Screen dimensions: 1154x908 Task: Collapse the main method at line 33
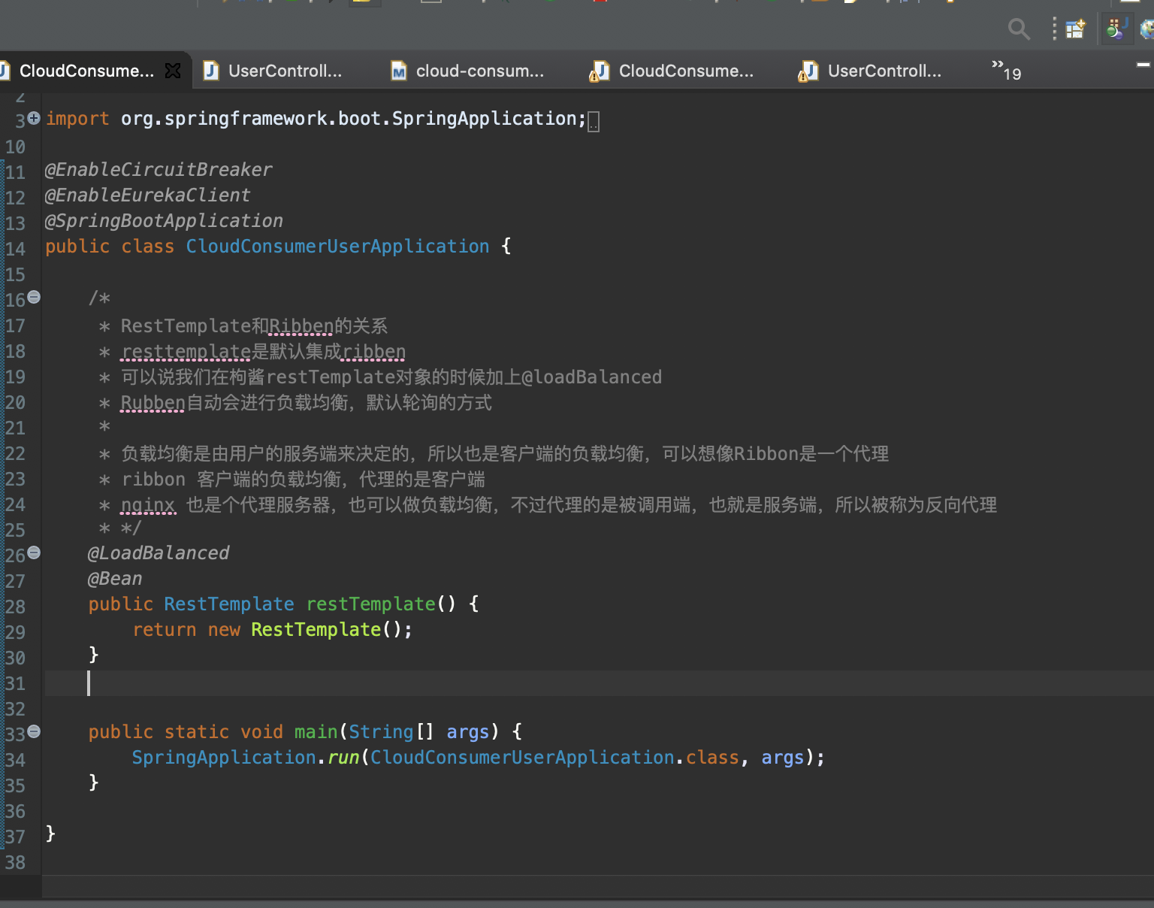(x=34, y=731)
